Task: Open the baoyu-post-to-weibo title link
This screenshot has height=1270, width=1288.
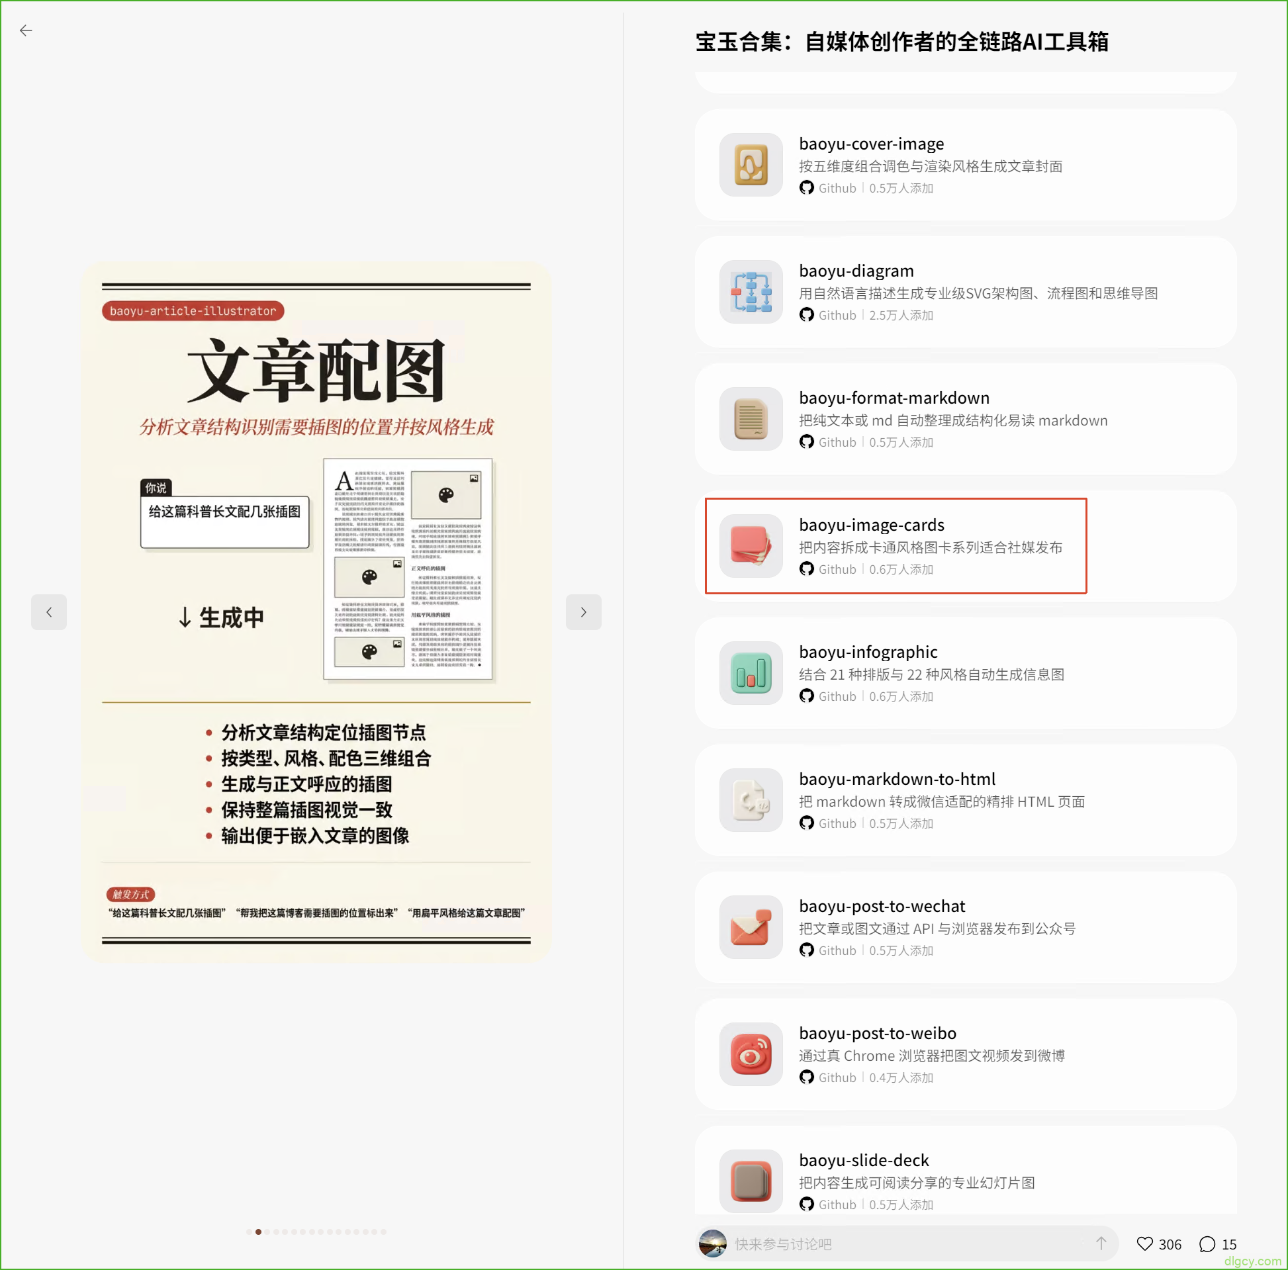Action: tap(878, 1033)
